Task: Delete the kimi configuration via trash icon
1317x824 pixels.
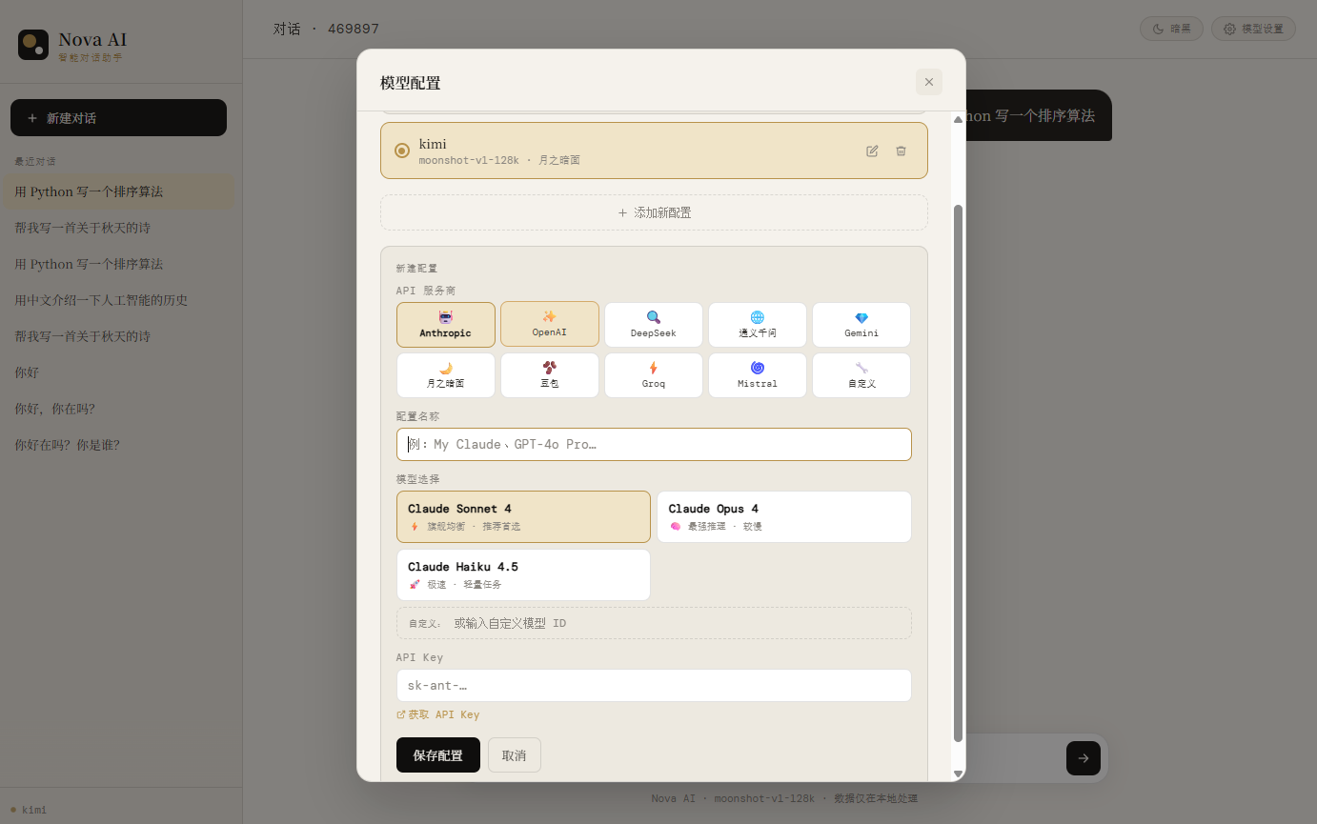Action: pyautogui.click(x=901, y=151)
